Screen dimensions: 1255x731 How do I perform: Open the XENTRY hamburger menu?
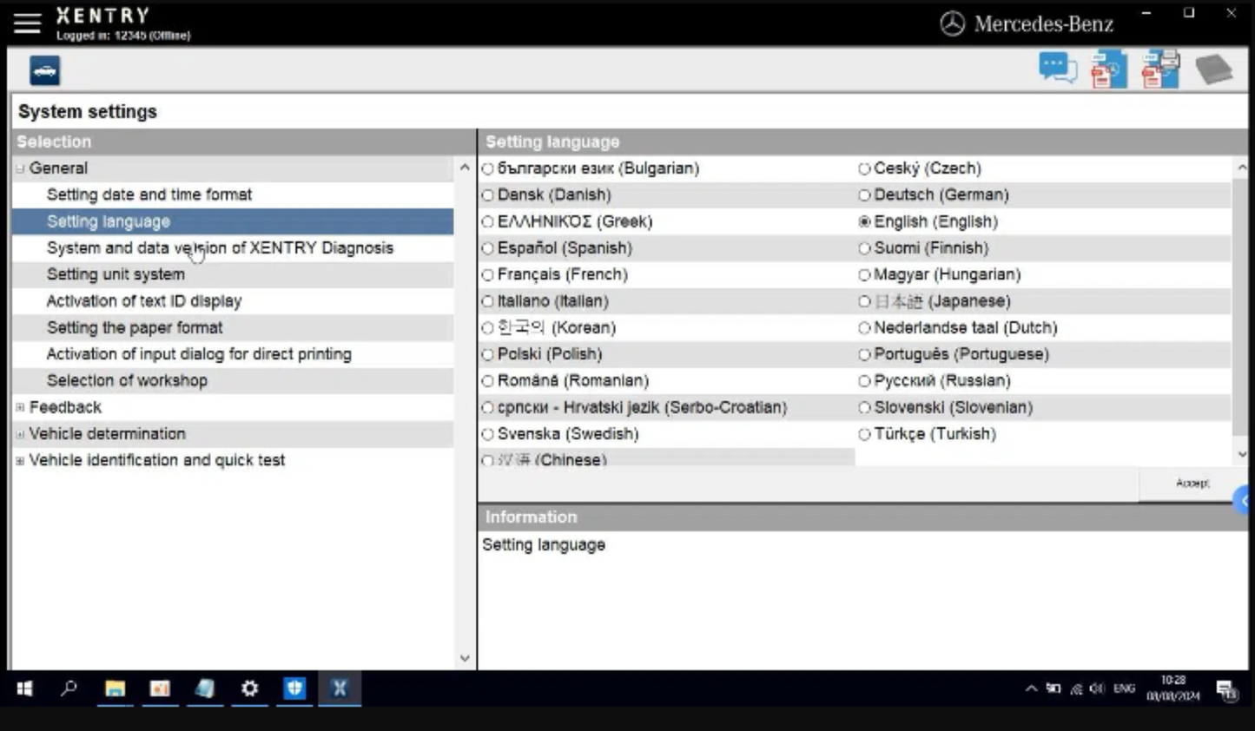tap(27, 23)
